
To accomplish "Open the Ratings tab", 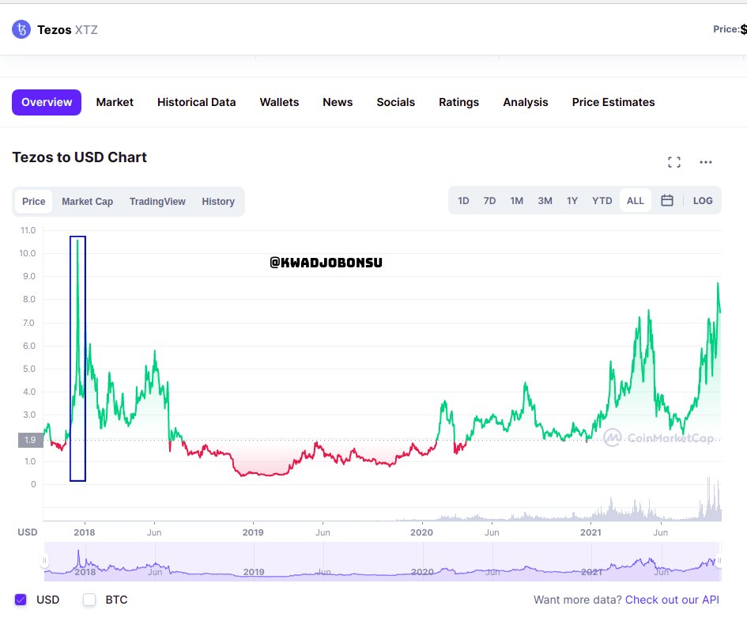I will tap(458, 103).
